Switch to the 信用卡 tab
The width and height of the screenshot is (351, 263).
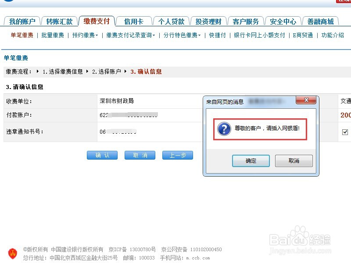[x=133, y=20]
